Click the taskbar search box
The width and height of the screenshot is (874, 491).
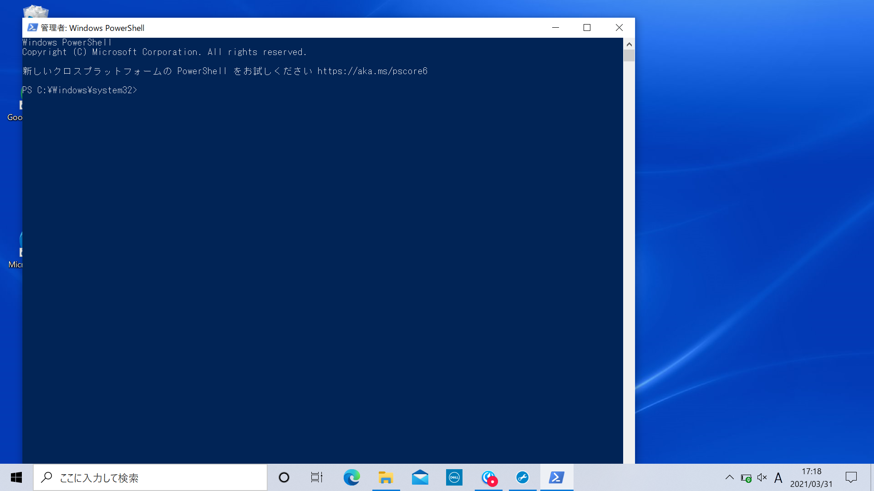point(150,477)
